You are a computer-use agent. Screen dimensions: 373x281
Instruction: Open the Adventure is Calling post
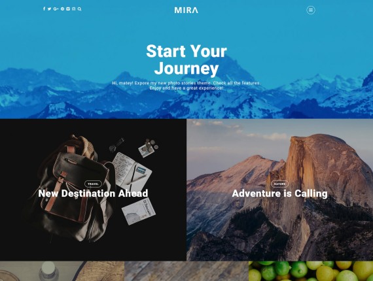279,193
